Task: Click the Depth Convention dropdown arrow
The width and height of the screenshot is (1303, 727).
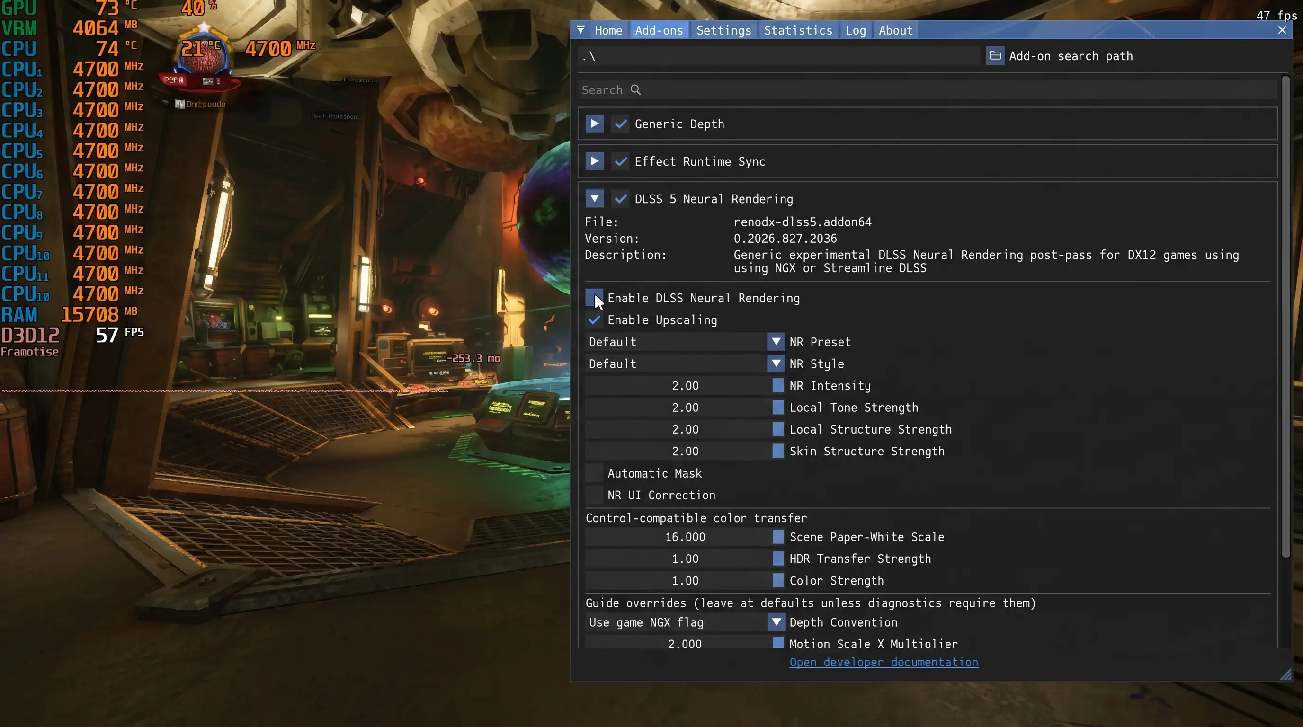Action: tap(776, 622)
